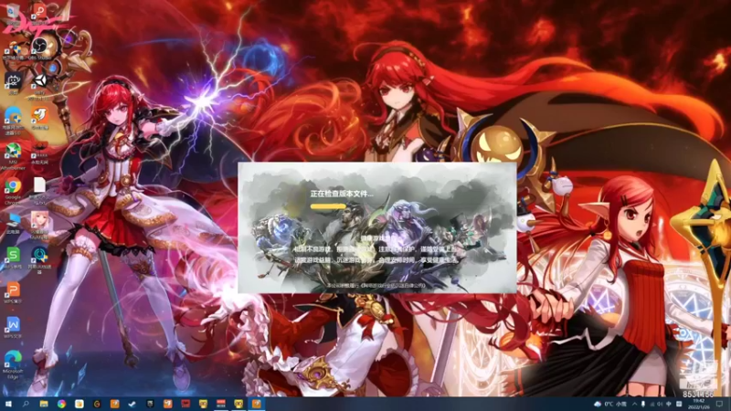Open the weather widget showing 0°C

point(610,404)
